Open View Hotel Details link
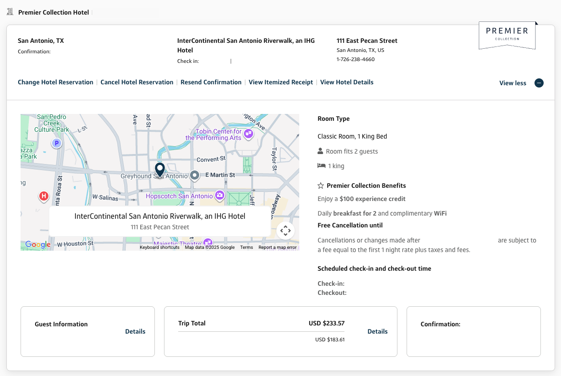The height and width of the screenshot is (376, 561). tap(347, 82)
